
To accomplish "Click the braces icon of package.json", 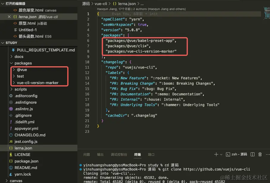I will [11, 161].
